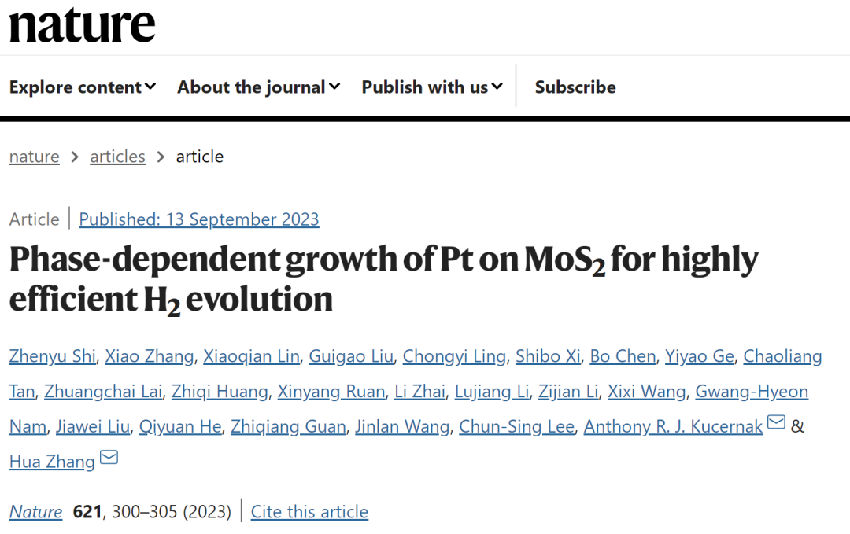Select author Chun-Sing Lee

coord(516,427)
